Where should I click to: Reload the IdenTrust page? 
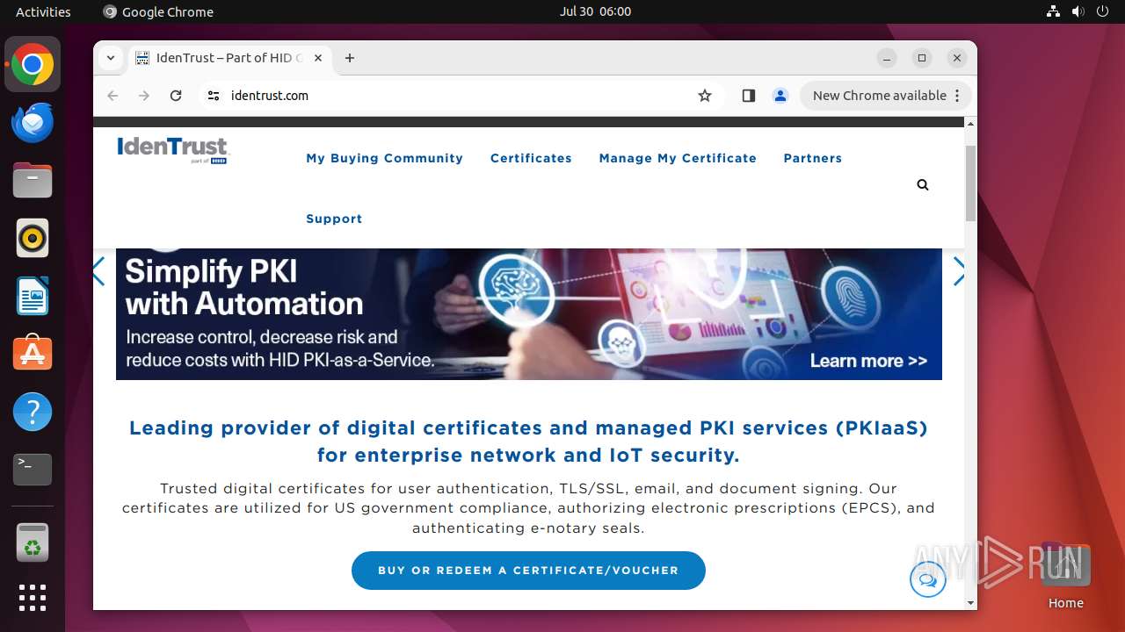[176, 96]
